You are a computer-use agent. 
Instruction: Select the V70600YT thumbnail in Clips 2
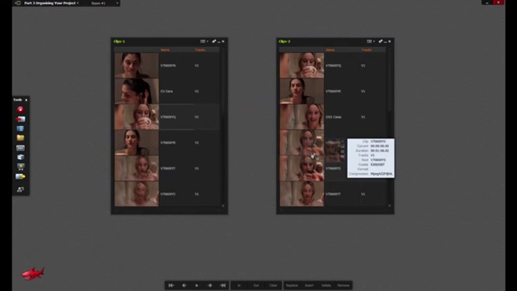(x=302, y=194)
